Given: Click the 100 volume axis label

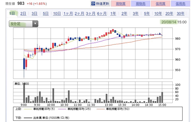Looking at the screenshot, I should coord(178,85).
